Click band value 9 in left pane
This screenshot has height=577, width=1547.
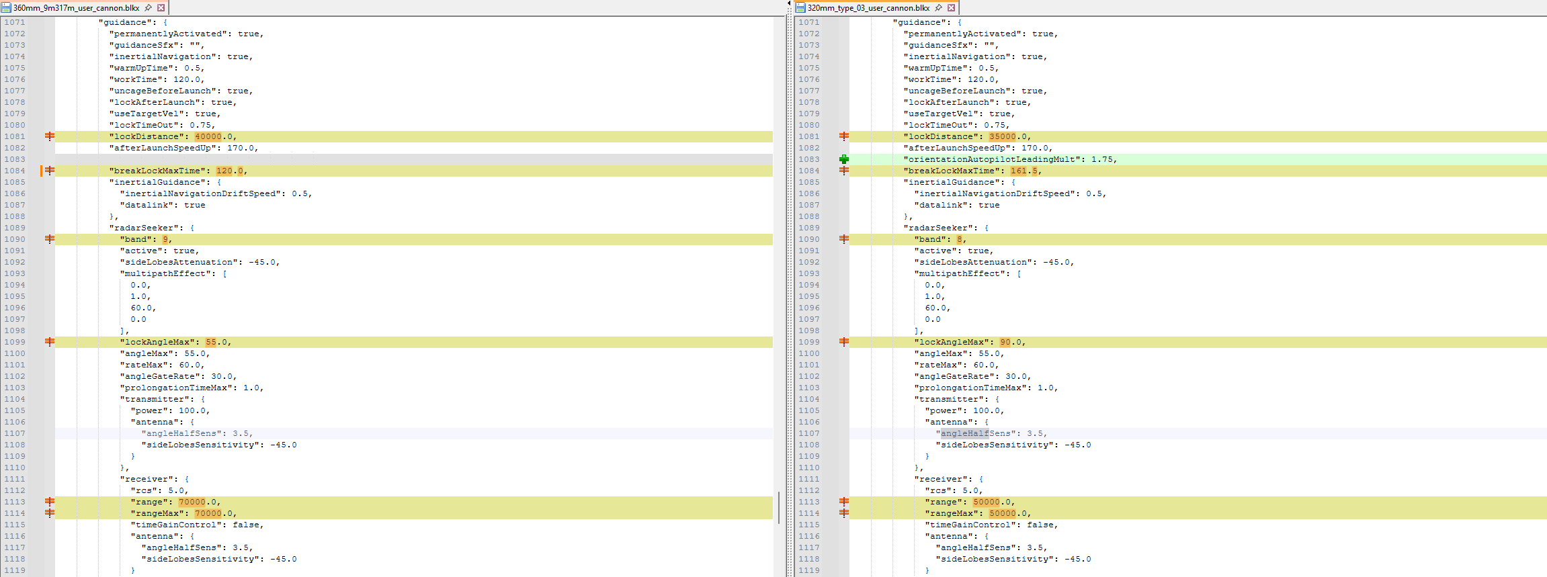(x=165, y=239)
